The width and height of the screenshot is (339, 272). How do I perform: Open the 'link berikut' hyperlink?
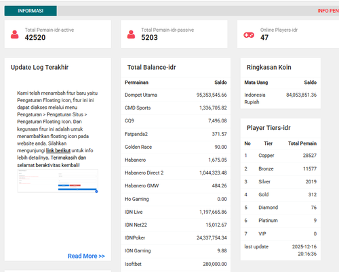coord(58,150)
